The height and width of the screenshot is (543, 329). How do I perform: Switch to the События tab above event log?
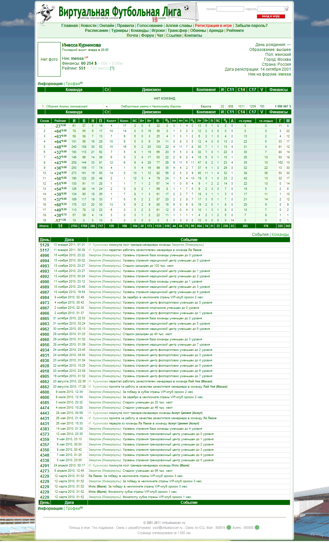coord(260,235)
